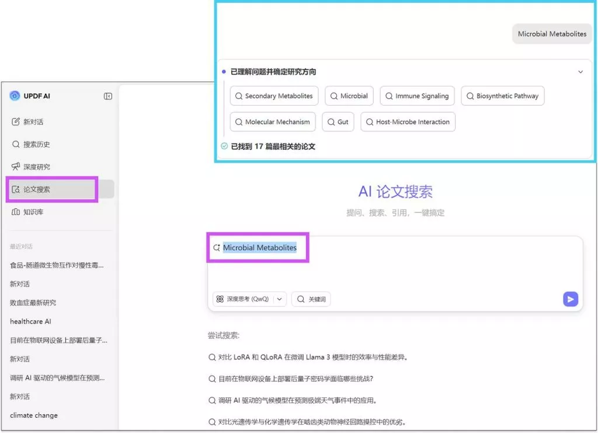Select the Microbial Metabolites result chip
598x433 pixels.
[551, 33]
